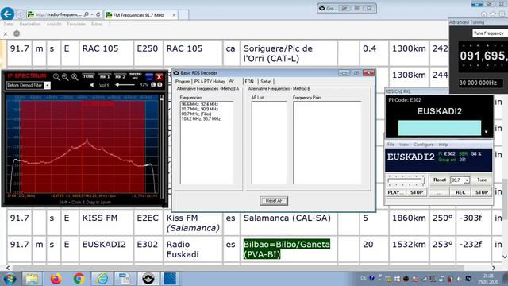Select left channel L button in IF Spectrum

(x=153, y=85)
